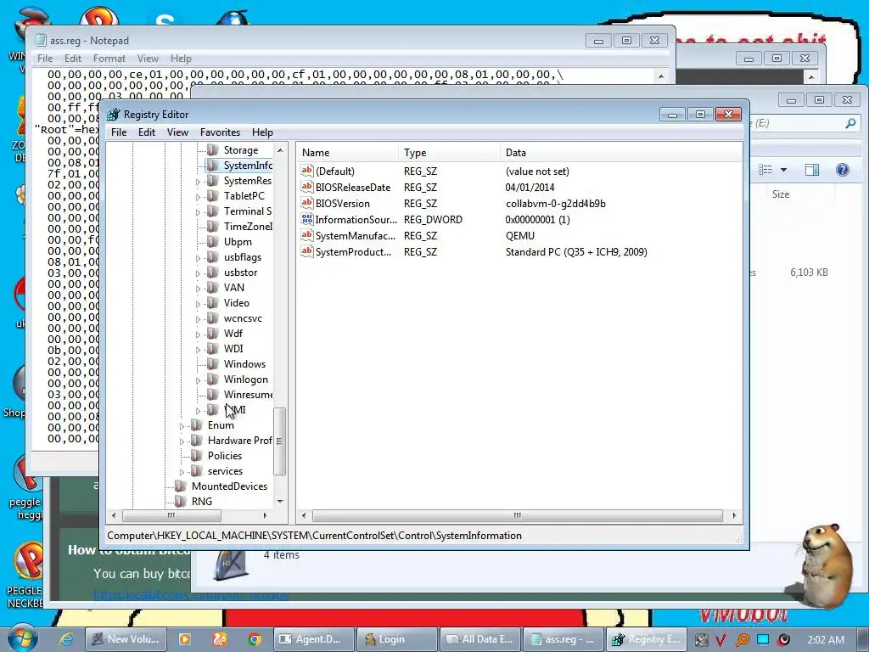Switch to ass.reg Notepad taskbar button
Screen dimensions: 869x652
tap(563, 639)
